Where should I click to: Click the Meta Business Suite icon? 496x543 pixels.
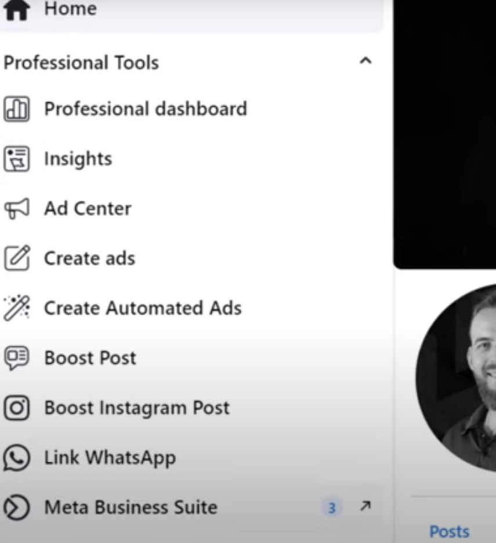pyautogui.click(x=16, y=508)
